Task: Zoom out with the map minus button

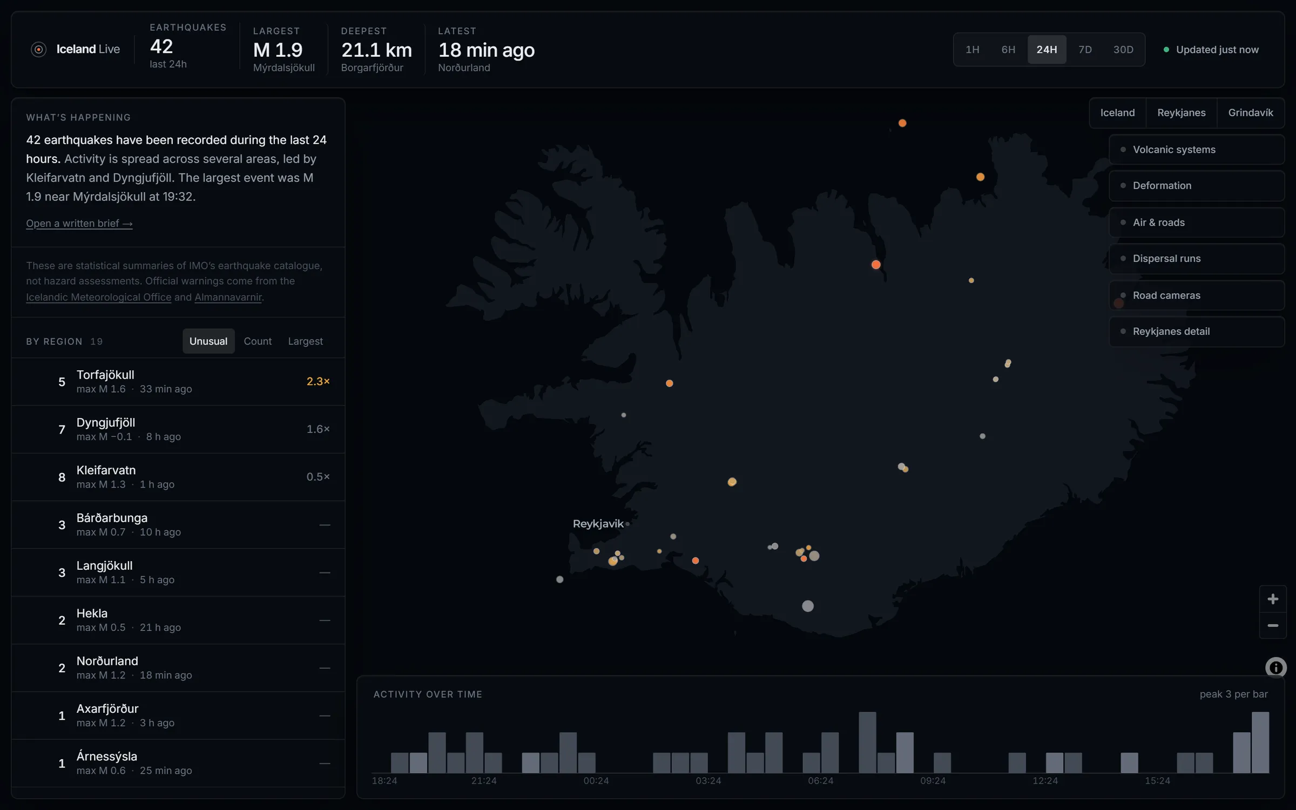Action: pos(1272,625)
